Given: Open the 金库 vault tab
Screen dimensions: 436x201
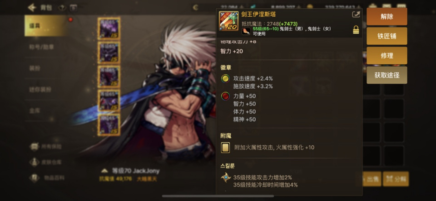Looking at the screenshot, I should [35, 110].
